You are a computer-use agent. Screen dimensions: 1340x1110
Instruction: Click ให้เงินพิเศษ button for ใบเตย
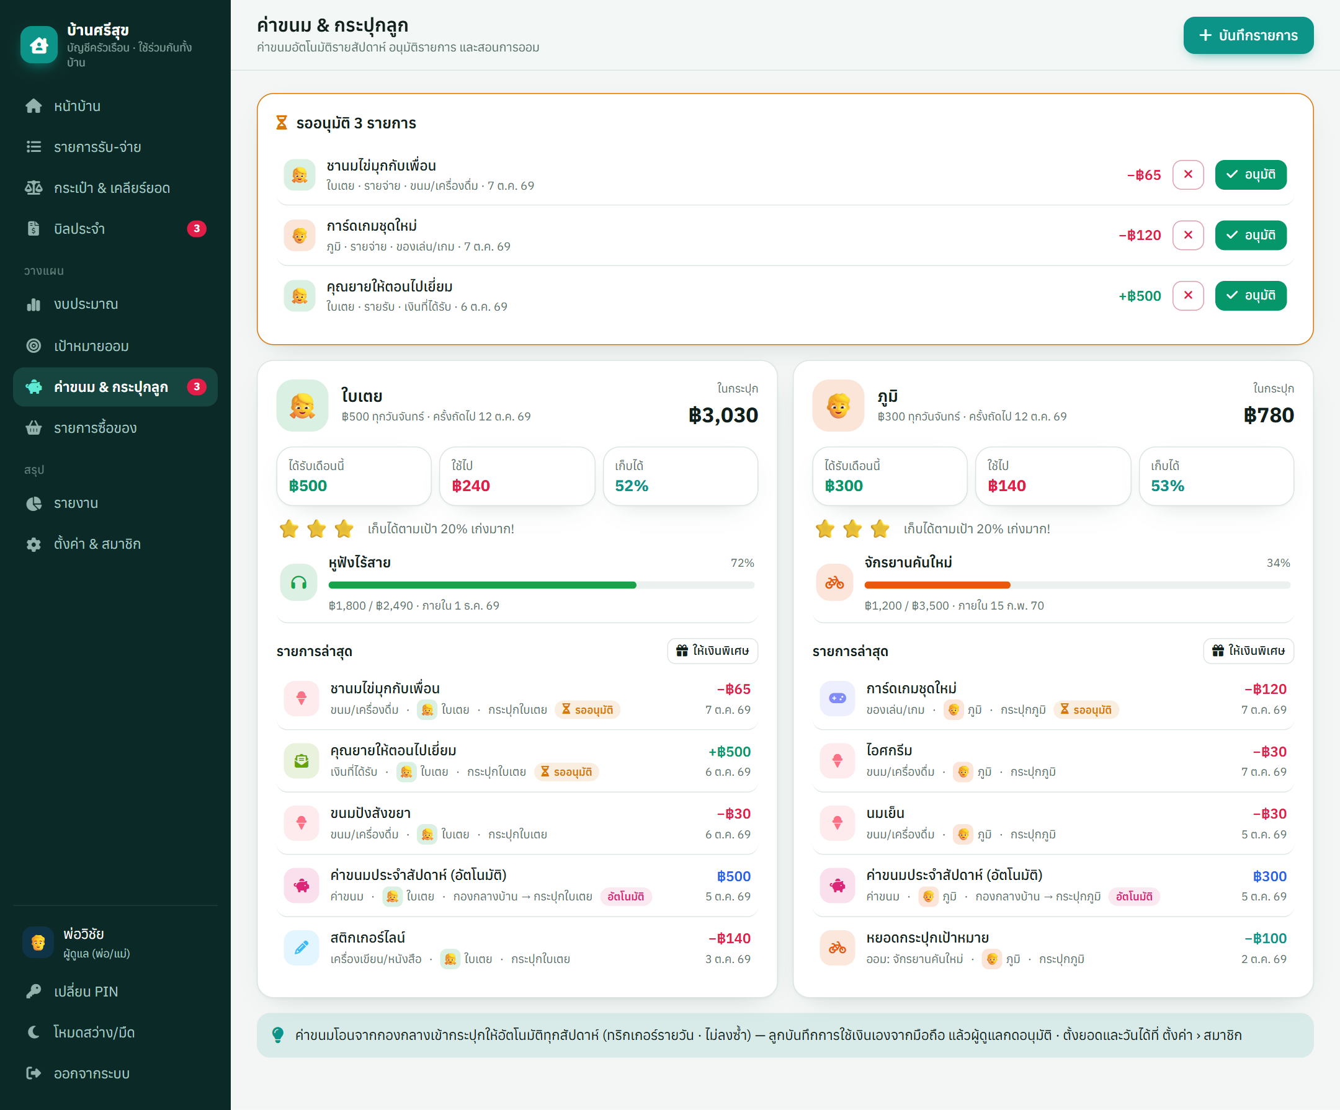point(713,650)
